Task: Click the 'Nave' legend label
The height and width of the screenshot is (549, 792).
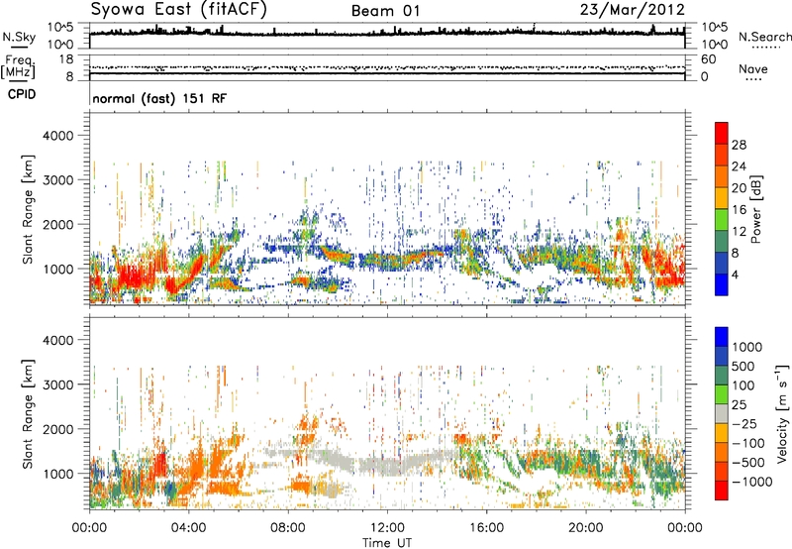Action: coord(753,69)
